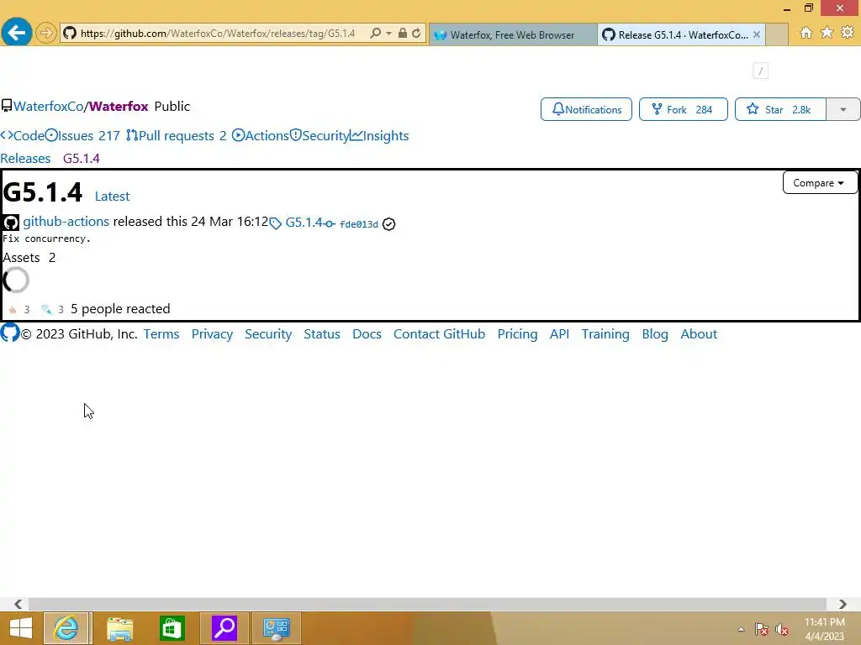Click the rocket reaction count
The width and height of the screenshot is (861, 645).
coord(53,309)
